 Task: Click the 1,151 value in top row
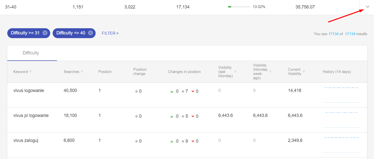pos(78,7)
